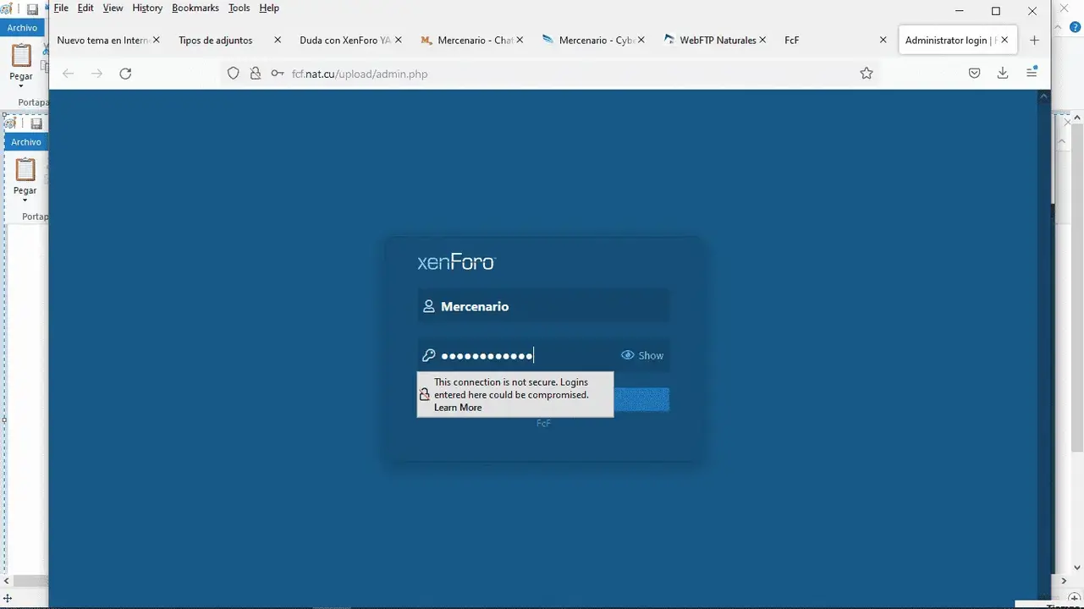Click the save icon in upper Paint title bar
The width and height of the screenshot is (1084, 609).
point(32,9)
